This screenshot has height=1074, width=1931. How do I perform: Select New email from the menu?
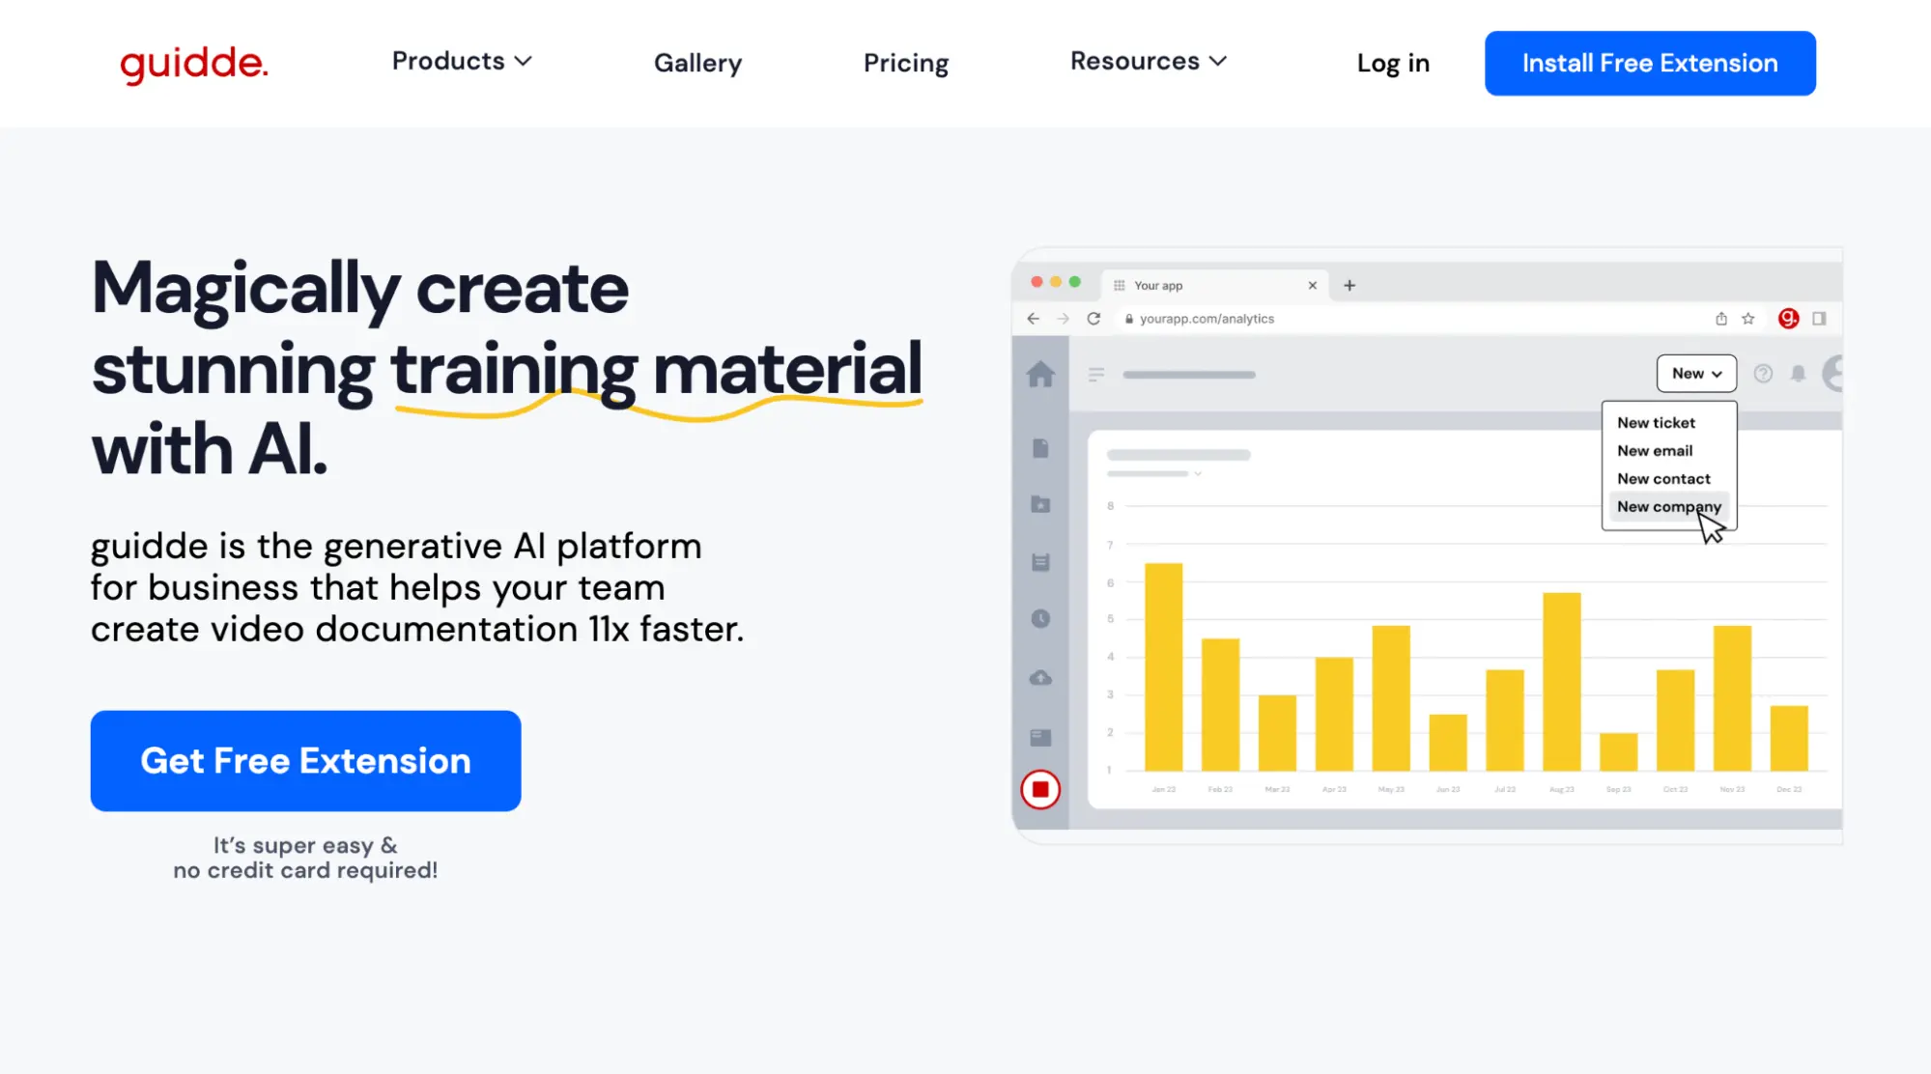(x=1655, y=451)
